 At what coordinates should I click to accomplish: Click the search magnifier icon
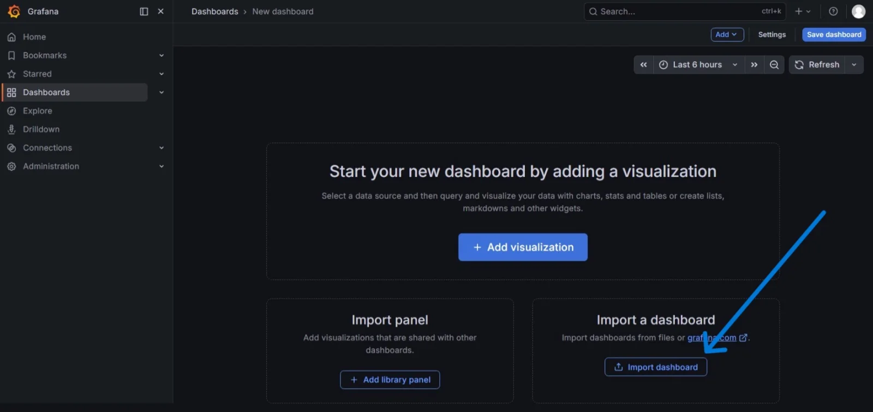(x=593, y=11)
